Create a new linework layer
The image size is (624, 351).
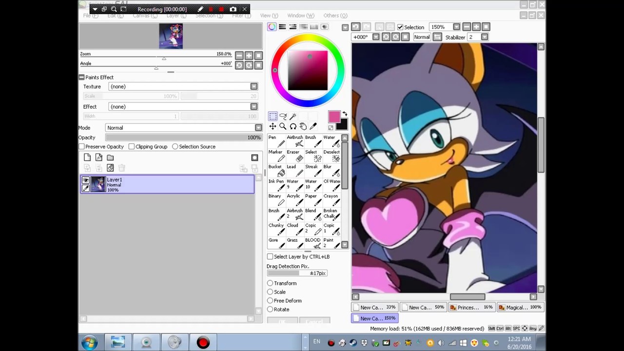click(x=99, y=157)
